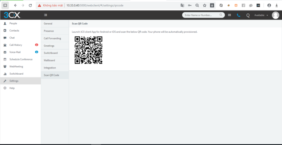
Task: Switch to the Greetings settings tab
Action: pyautogui.click(x=49, y=46)
